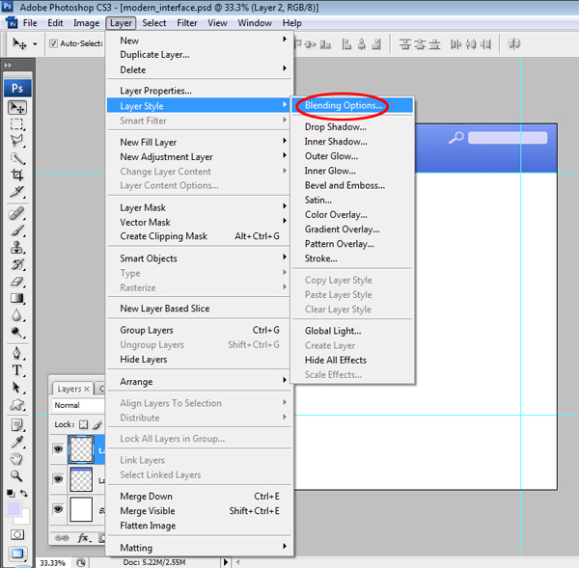Open the Window menu
This screenshot has width=579, height=568.
(x=255, y=23)
